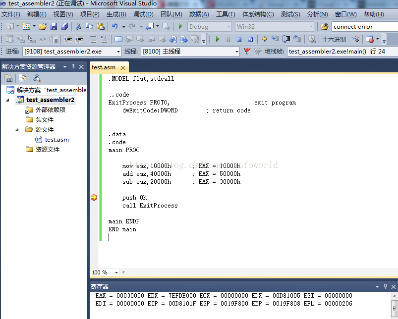Select the 外部依赖项 tree folder

tap(51, 110)
